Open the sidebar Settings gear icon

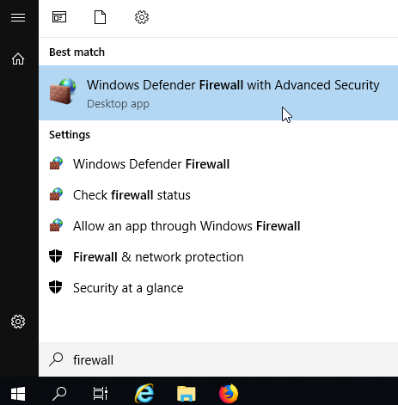(x=18, y=322)
